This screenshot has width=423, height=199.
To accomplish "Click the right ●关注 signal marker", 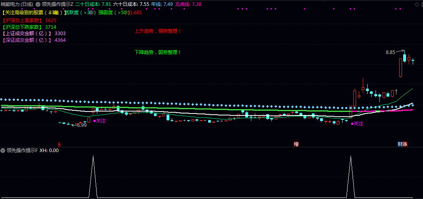I will 357,124.
